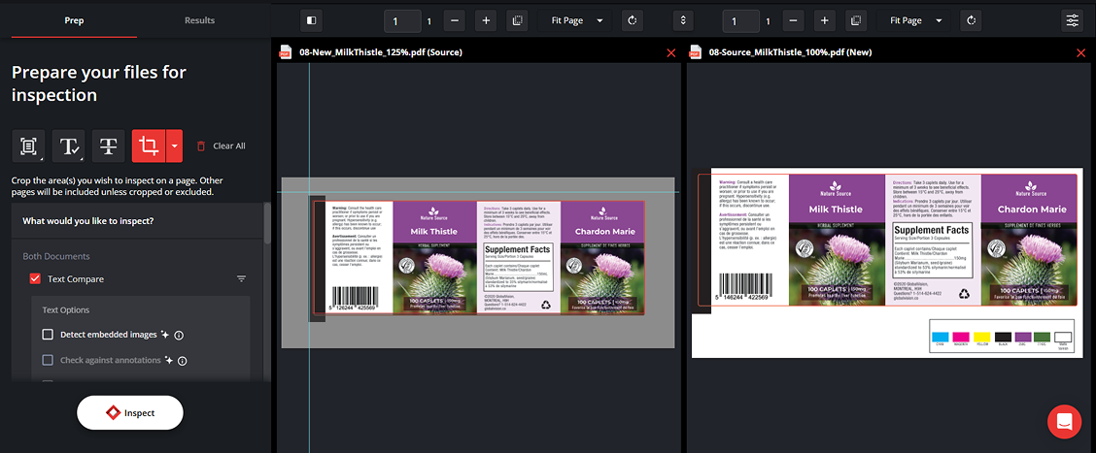The height and width of the screenshot is (453, 1096).
Task: Remove 08-Source_MilkThistle_100%.pdf new file
Action: click(1082, 52)
